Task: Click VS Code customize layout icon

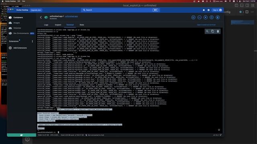Action: click(x=253, y=5)
